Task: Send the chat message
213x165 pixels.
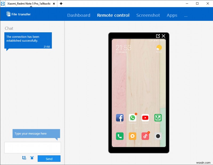Action: [49, 159]
